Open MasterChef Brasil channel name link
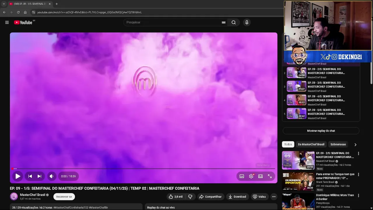 click(33, 195)
